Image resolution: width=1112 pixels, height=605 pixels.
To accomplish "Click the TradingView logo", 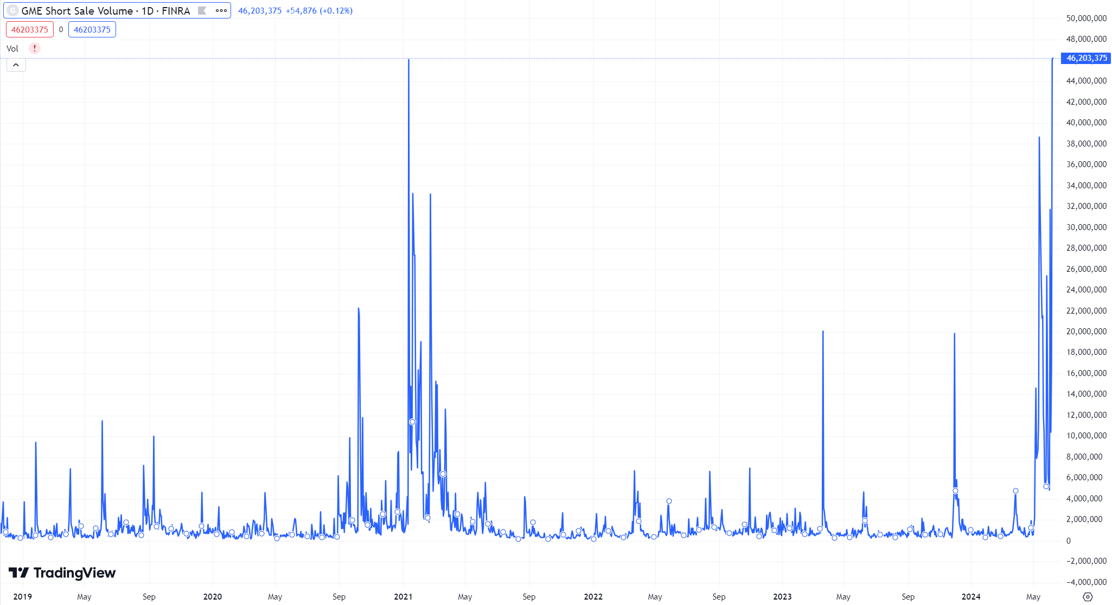I will point(62,573).
